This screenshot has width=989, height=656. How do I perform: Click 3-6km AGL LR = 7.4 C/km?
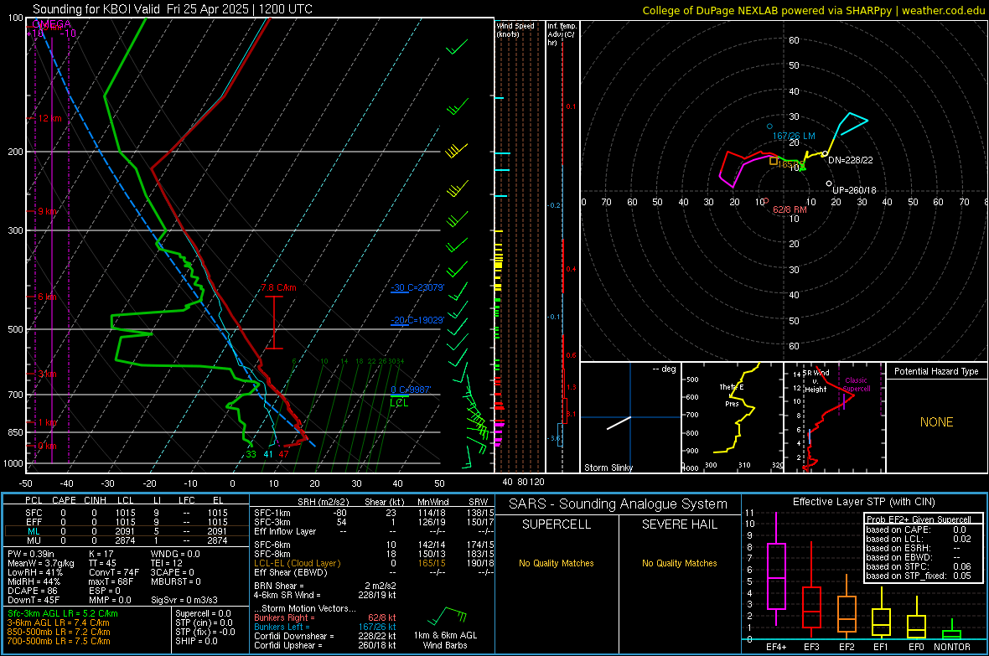point(58,622)
